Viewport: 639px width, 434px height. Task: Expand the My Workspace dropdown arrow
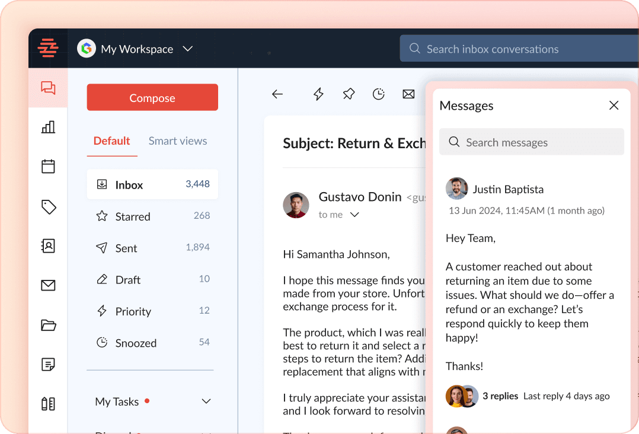pyautogui.click(x=187, y=49)
